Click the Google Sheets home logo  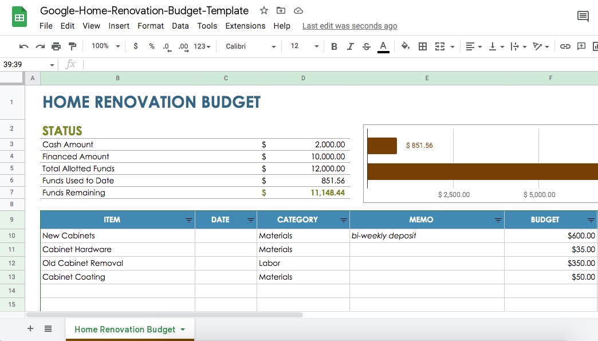click(x=19, y=17)
